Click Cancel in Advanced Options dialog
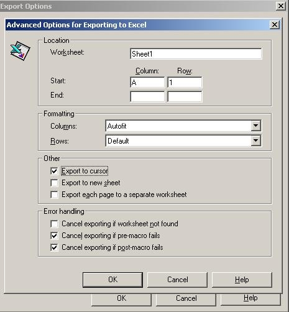289x312 pixels. 178,280
